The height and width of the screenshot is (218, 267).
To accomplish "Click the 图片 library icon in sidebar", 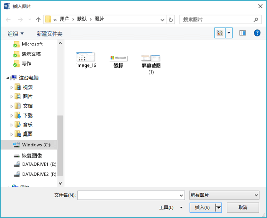I will (18, 96).
